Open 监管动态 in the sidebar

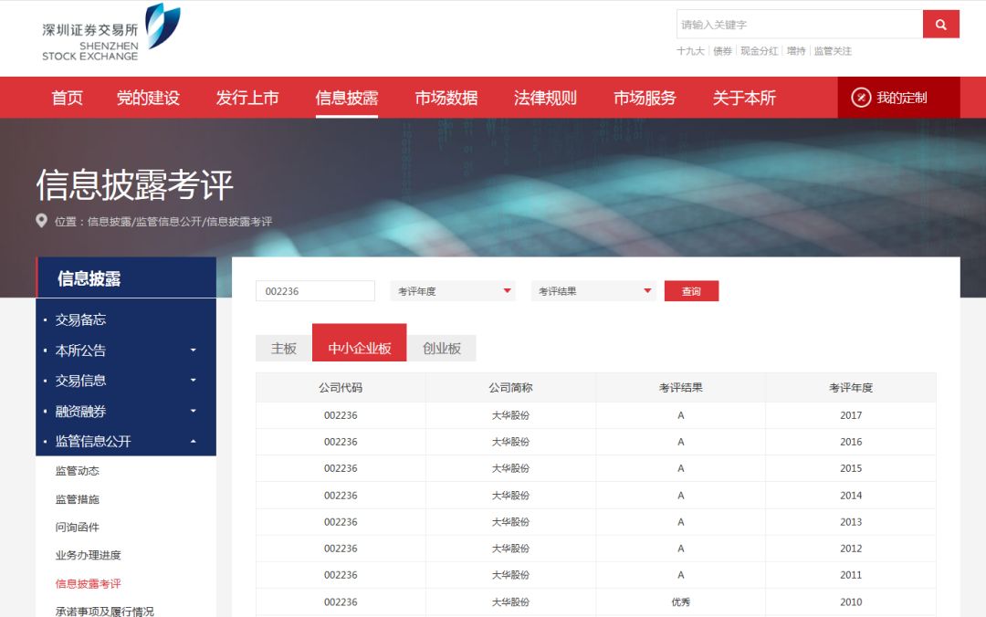[x=78, y=470]
